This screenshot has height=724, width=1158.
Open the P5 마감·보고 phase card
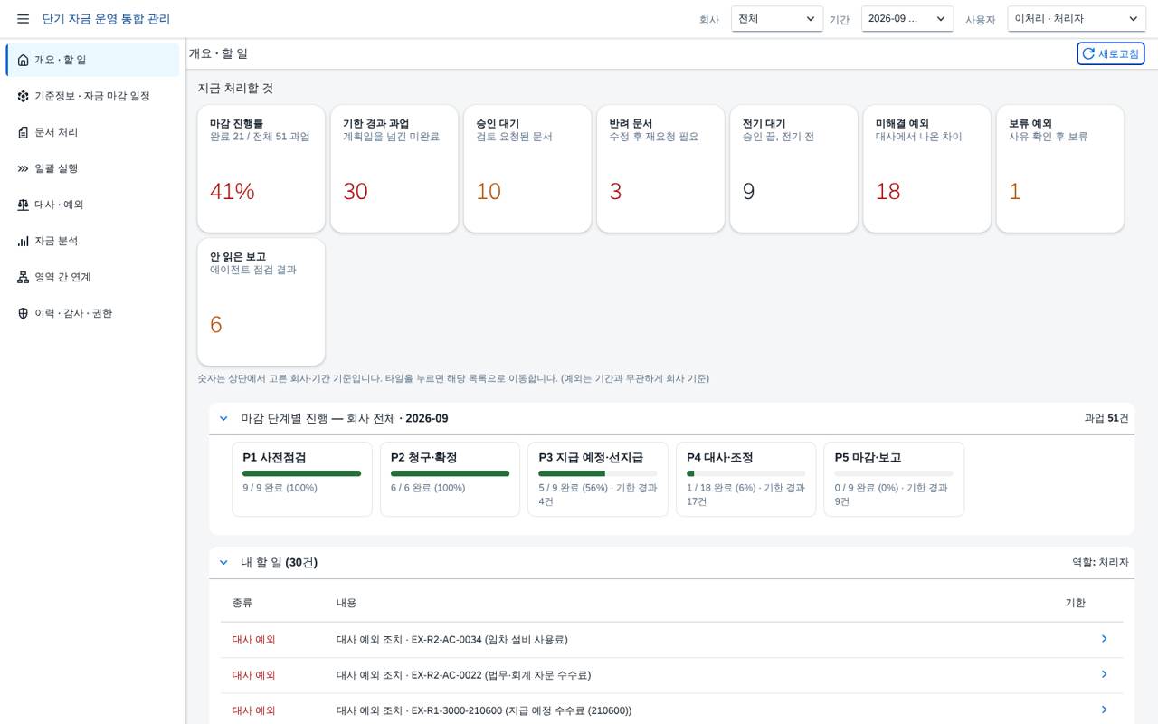point(894,480)
